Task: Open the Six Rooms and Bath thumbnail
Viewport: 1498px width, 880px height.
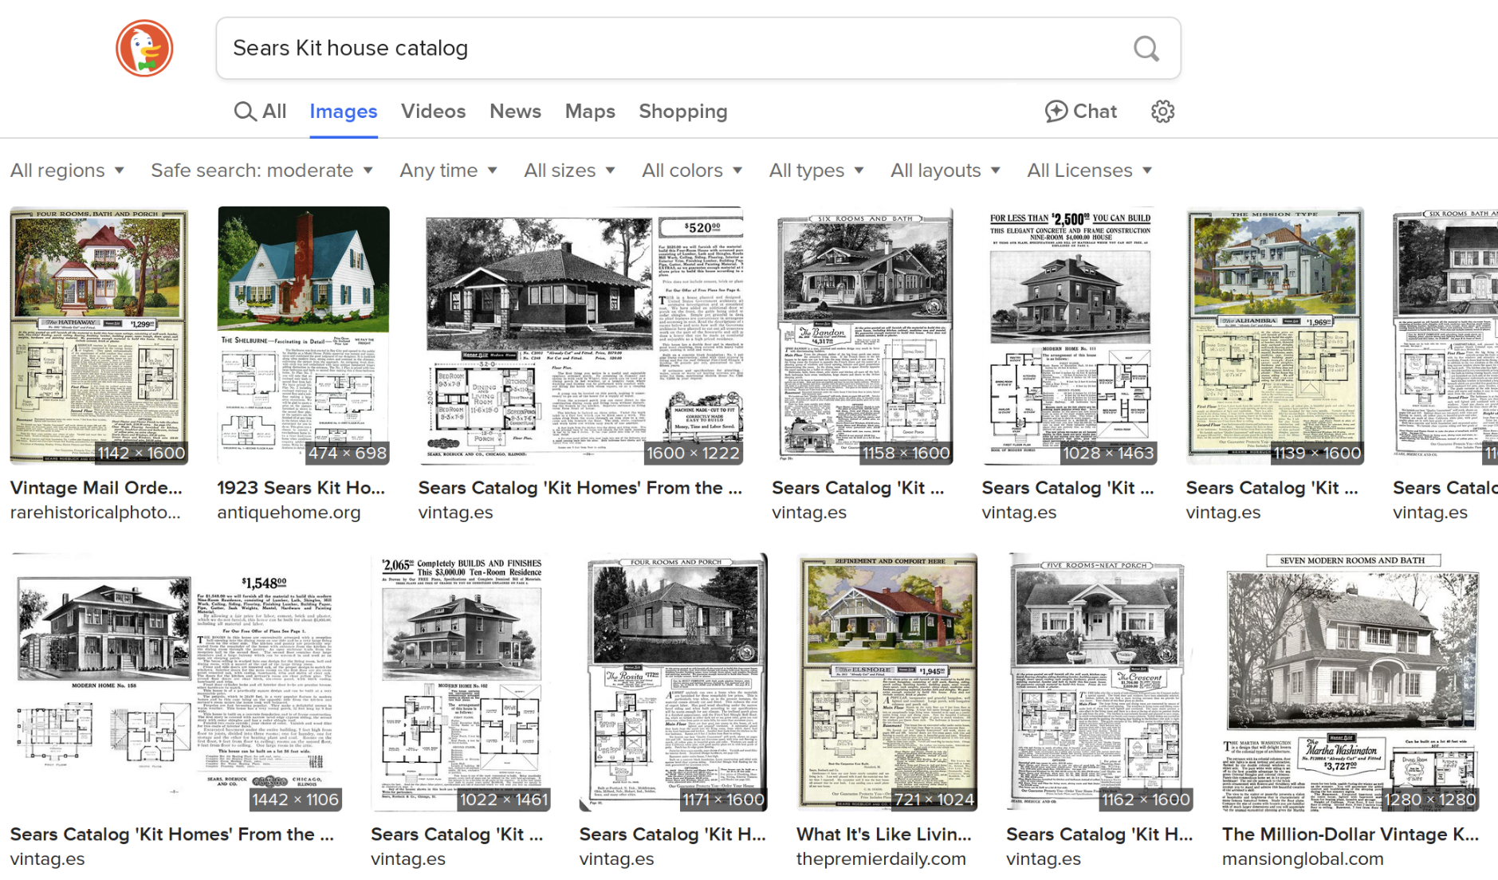Action: click(863, 336)
